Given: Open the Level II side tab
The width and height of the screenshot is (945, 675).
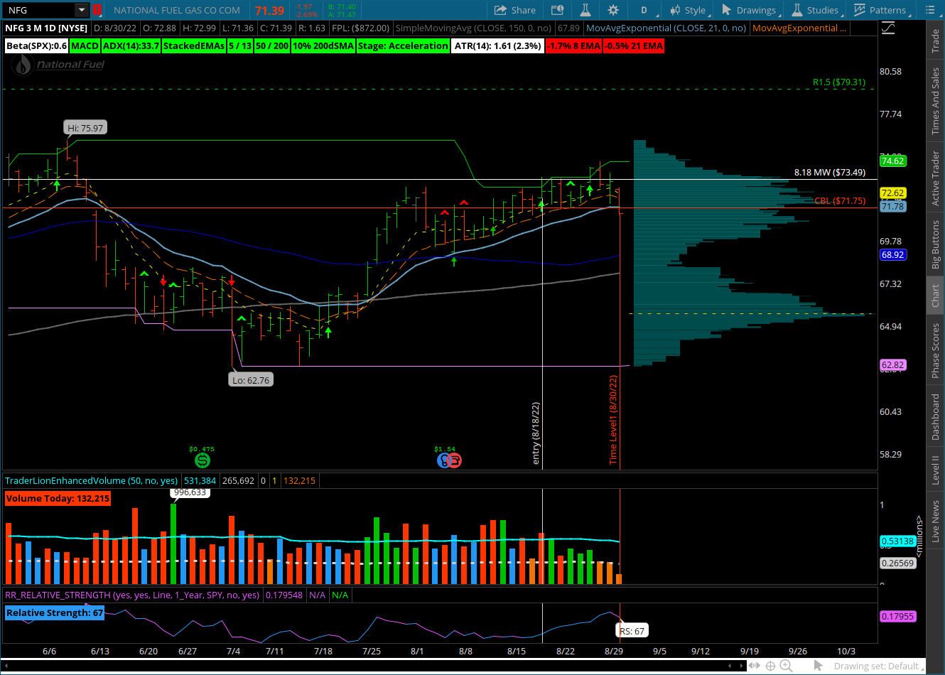Looking at the screenshot, I should [x=936, y=470].
